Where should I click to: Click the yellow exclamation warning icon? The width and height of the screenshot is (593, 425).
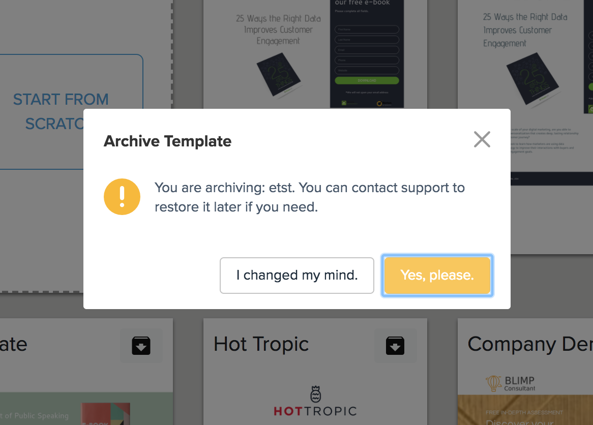click(122, 197)
